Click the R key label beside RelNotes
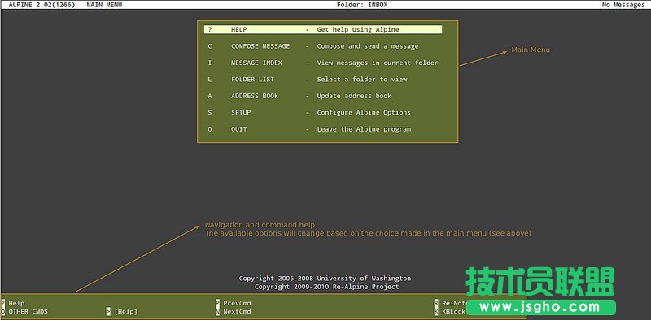Viewport: 651px width, 320px height. point(436,303)
